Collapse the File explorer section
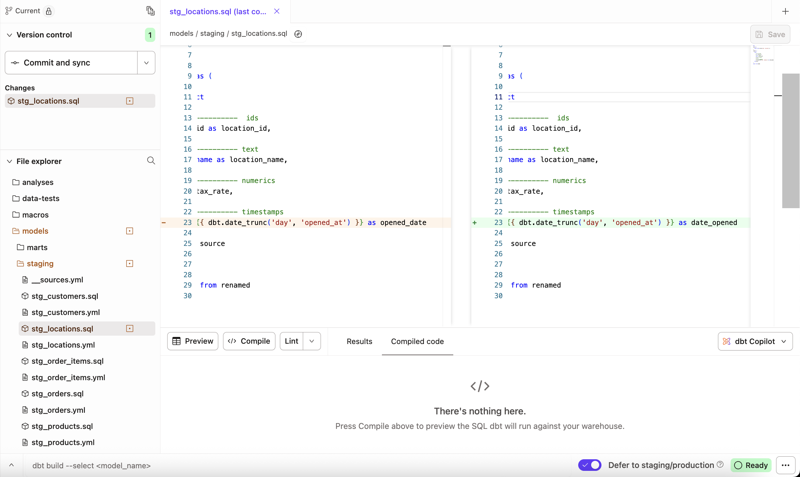The height and width of the screenshot is (477, 800). click(10, 161)
